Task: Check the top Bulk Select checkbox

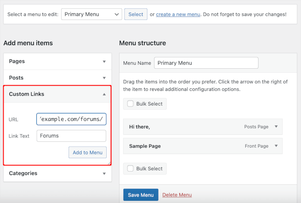Action: click(130, 104)
